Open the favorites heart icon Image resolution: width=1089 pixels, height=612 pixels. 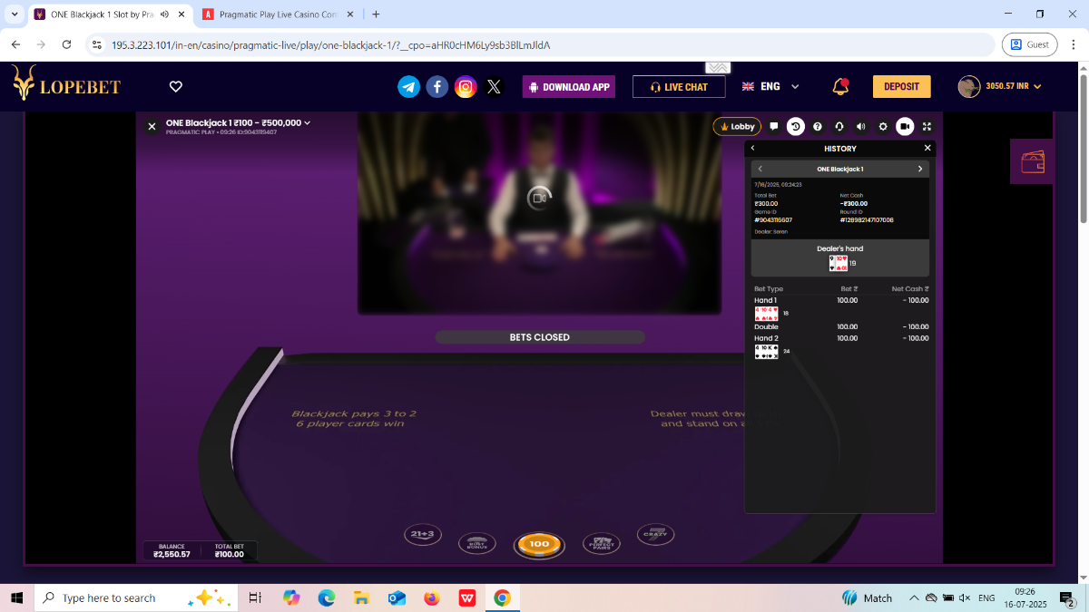click(x=176, y=86)
